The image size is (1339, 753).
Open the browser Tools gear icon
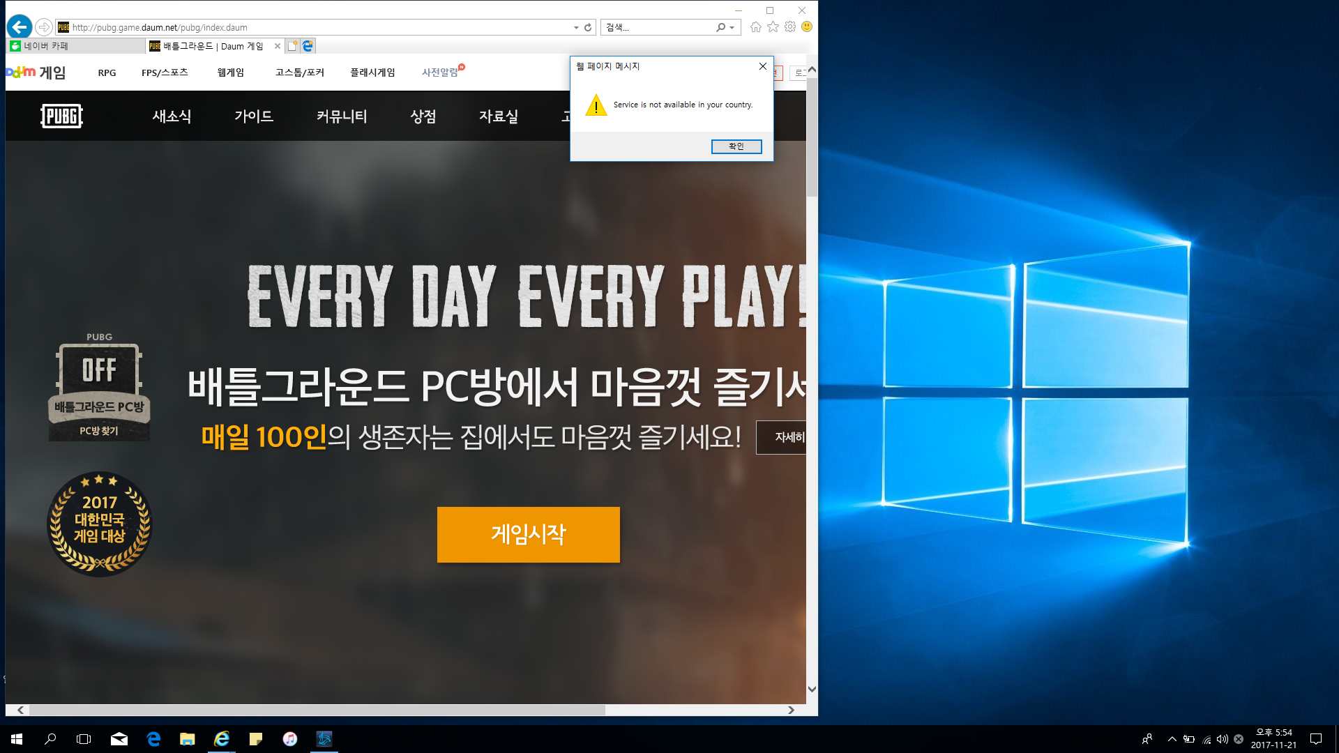coord(790,26)
